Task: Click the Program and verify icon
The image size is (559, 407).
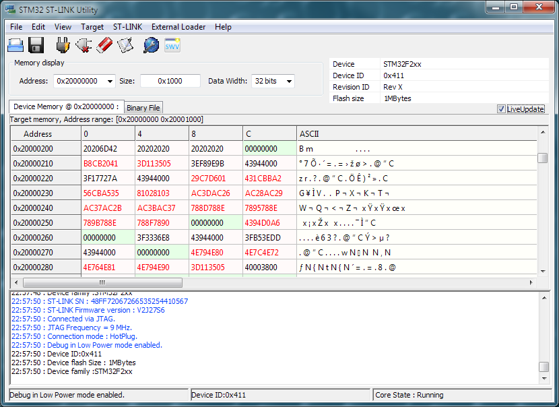Action: [125, 45]
